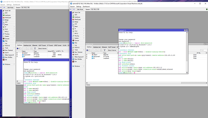Toggle Safe Mode in the left 192.168.2.198 window

point(10,8)
